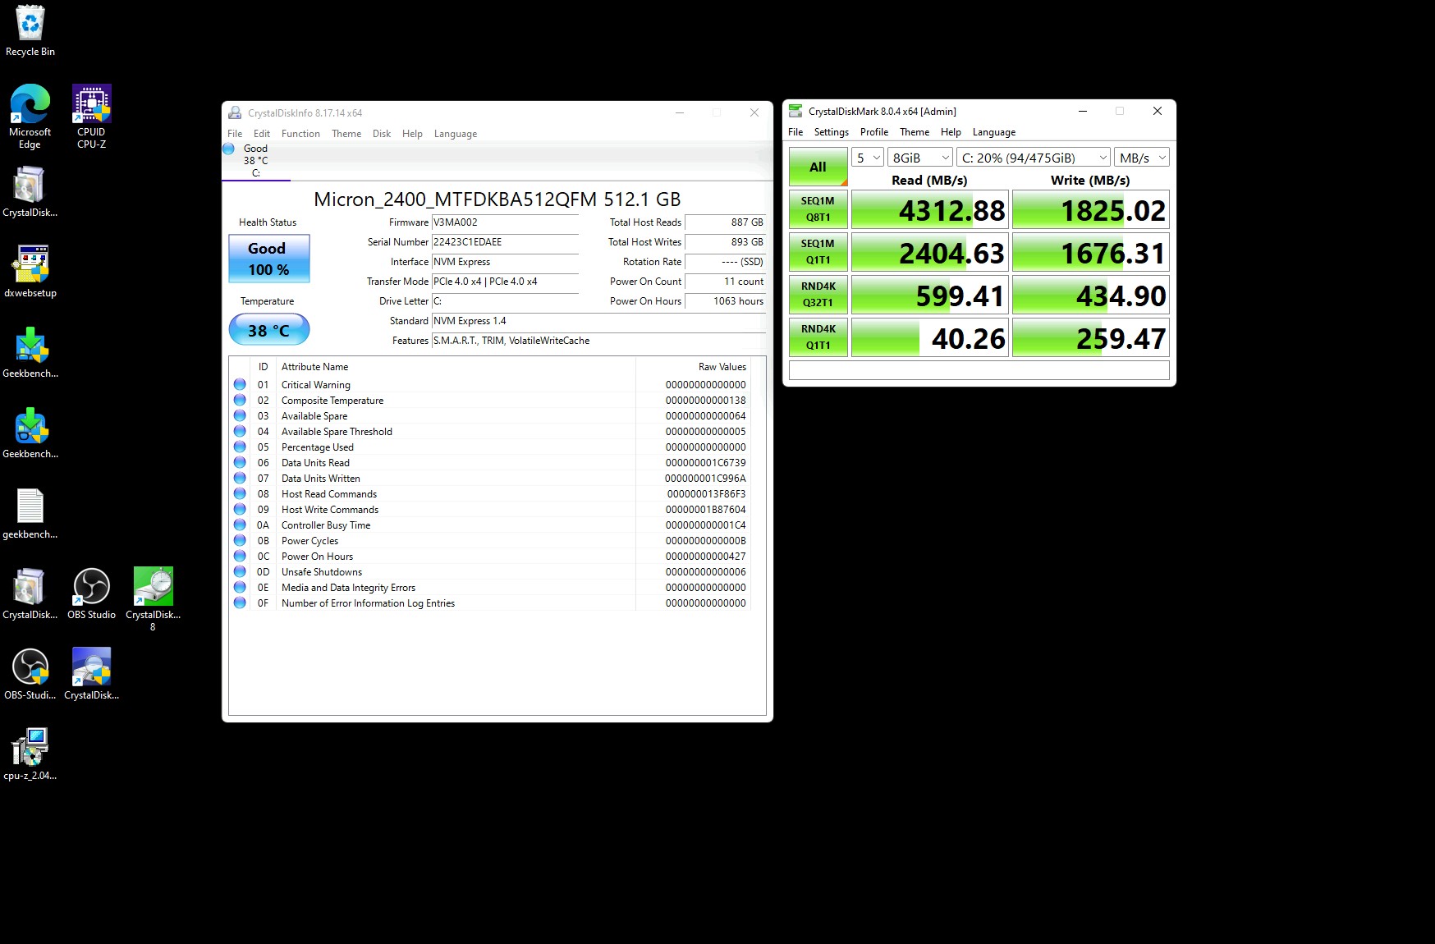
Task: Open the Recycle Bin desktop icon
Action: pos(30,31)
